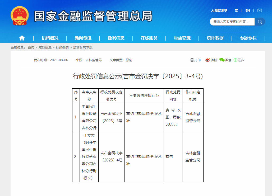Viewport: 272px width, 196px height.
Task: Go to 首页 in the breadcrumb
Action: 31,47
